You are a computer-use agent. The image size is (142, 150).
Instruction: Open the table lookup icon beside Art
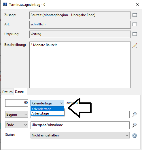[x=135, y=24]
